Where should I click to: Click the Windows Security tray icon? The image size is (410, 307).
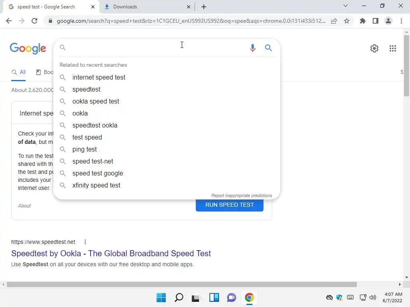(340, 297)
